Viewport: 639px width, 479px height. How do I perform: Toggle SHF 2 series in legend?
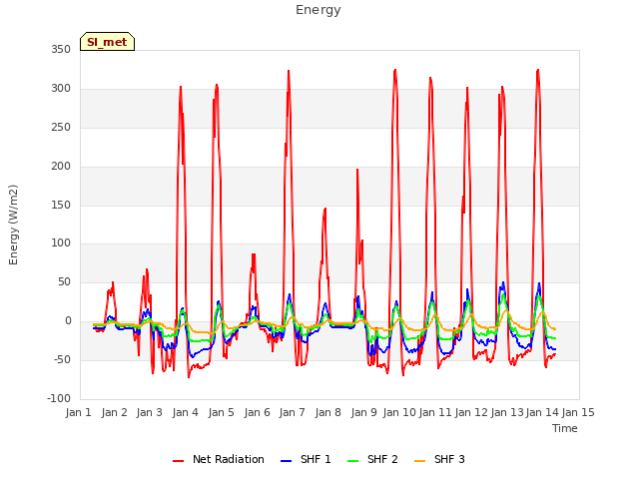click(372, 459)
